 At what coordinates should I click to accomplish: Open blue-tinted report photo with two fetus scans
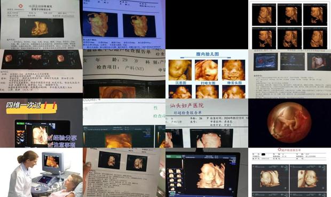[x=124, y=24]
